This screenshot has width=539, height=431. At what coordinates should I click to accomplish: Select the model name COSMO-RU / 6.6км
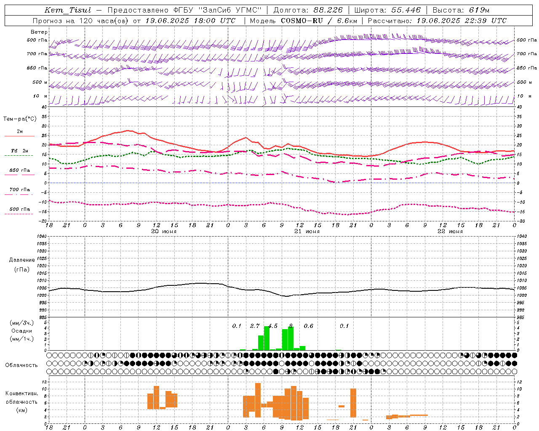pos(319,21)
